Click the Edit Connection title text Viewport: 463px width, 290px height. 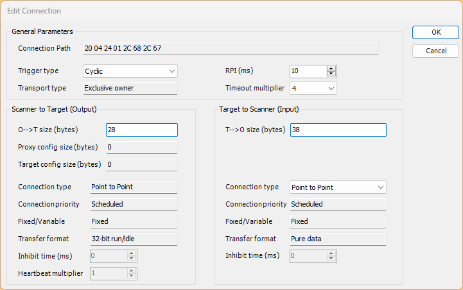tap(34, 11)
